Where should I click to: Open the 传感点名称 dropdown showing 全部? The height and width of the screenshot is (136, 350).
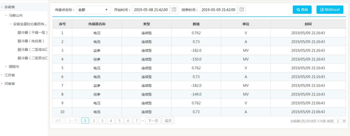(x=93, y=10)
